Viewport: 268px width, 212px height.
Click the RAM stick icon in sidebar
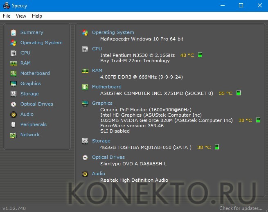pyautogui.click(x=14, y=63)
